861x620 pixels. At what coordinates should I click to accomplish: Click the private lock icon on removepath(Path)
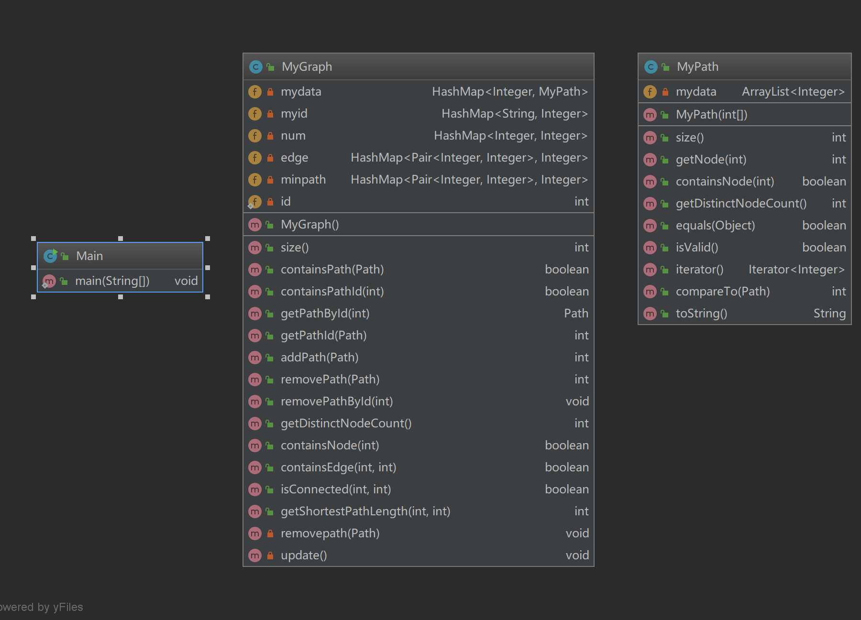pos(270,533)
